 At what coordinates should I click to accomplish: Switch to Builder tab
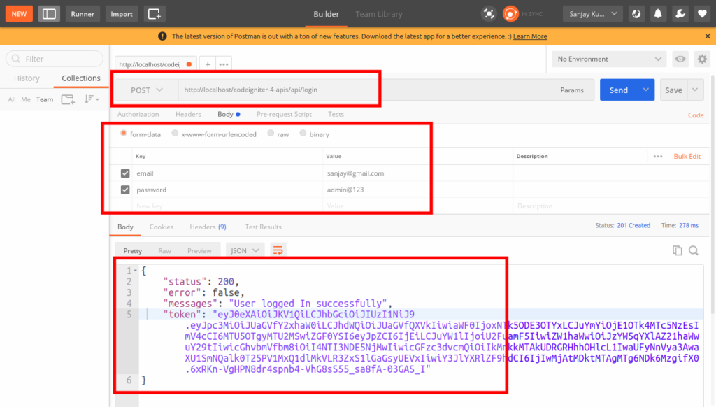(326, 14)
